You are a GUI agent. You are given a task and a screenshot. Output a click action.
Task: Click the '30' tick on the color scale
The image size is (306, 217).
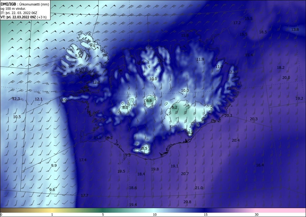point(256,215)
